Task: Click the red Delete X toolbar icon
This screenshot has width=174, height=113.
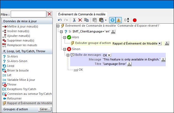Action: (x=80, y=20)
